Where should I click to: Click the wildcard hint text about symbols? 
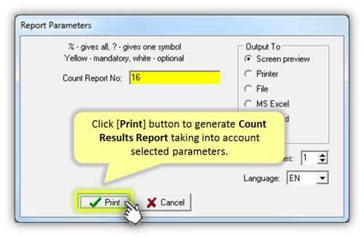tap(125, 47)
